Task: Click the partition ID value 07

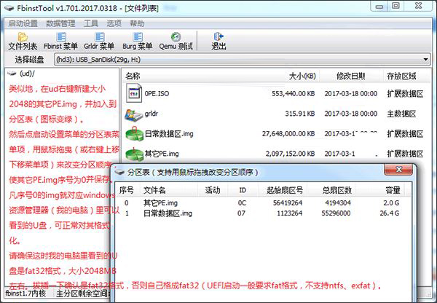Action: (x=242, y=213)
